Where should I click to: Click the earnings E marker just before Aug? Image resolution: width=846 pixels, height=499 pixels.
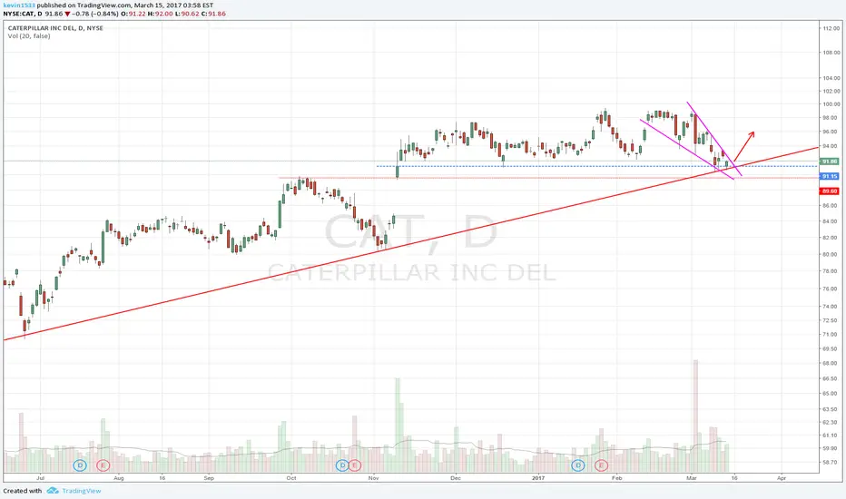[103, 465]
